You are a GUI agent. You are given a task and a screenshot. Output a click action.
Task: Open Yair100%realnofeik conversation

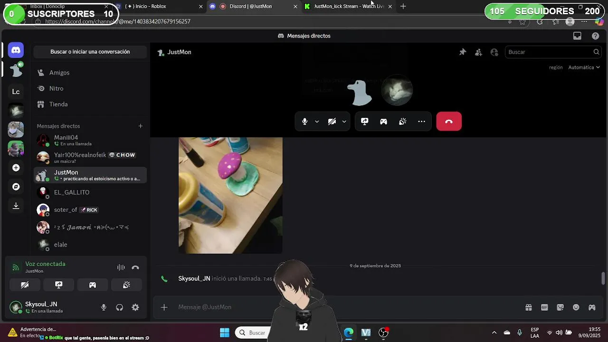tap(90, 158)
